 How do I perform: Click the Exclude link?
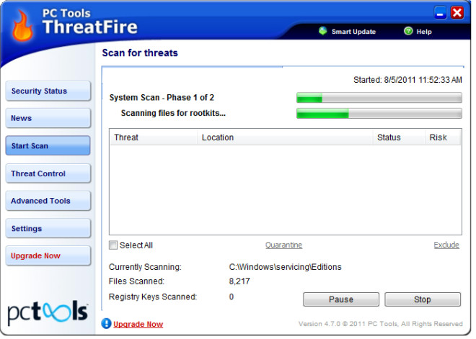[x=446, y=245]
